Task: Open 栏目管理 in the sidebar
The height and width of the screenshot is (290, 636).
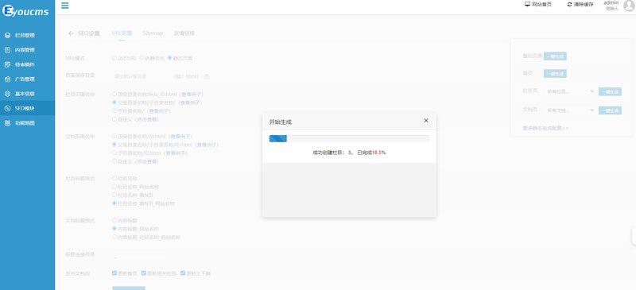Action: tap(27, 35)
